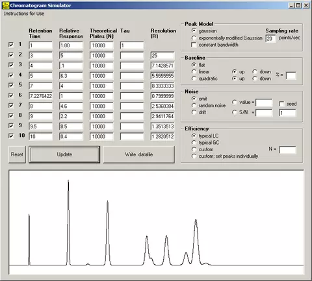Open the Instructions for Use menu

pyautogui.click(x=24, y=14)
